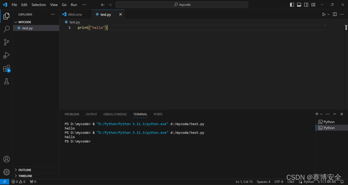Expand the TIMELINE section
Screen dimensions: 348x185
pyautogui.click(x=25, y=176)
